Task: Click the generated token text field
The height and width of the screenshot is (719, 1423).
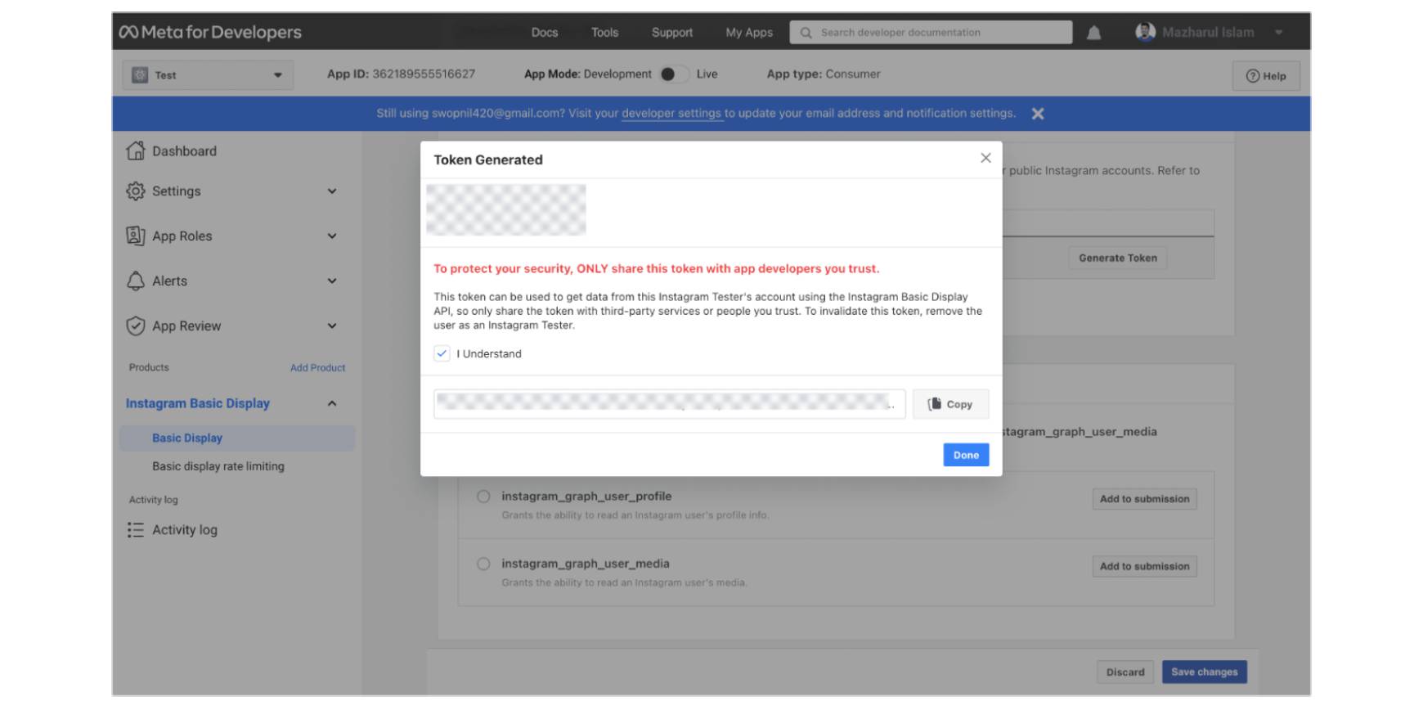Action: pyautogui.click(x=670, y=404)
